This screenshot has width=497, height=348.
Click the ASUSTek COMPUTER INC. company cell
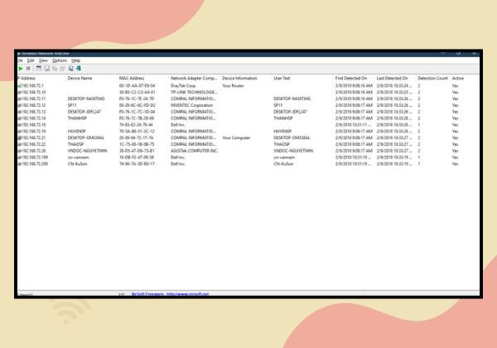pyautogui.click(x=195, y=151)
